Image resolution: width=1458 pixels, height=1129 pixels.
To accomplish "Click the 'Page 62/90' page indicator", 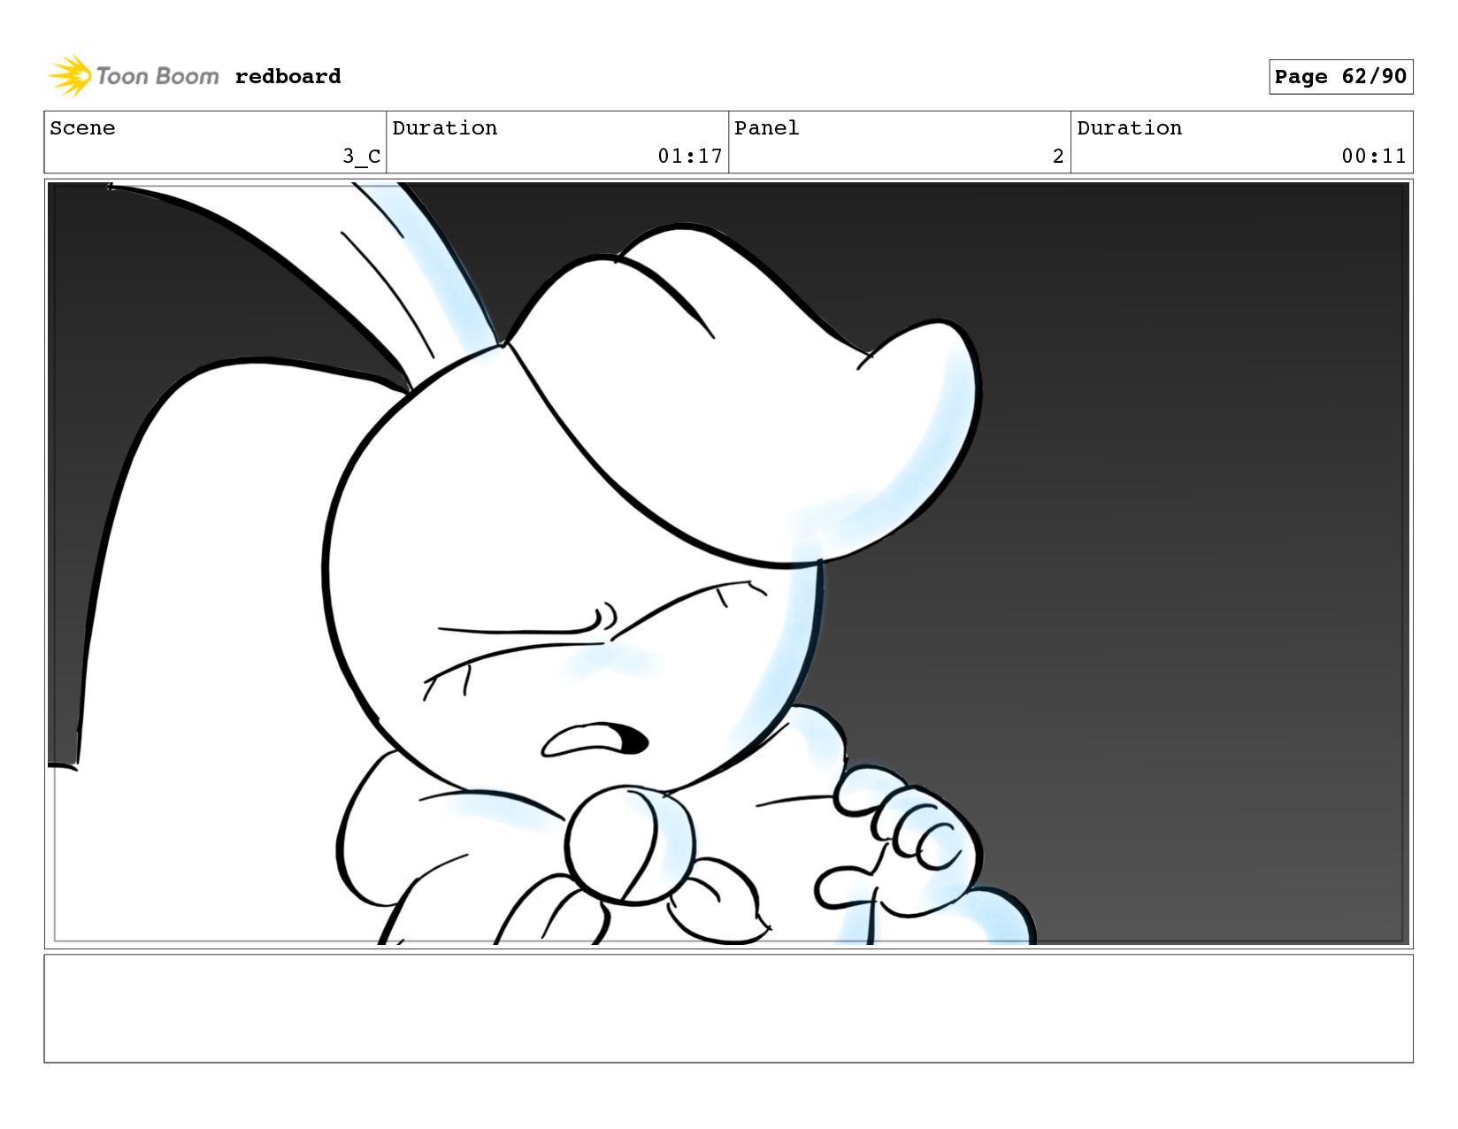I will pos(1340,77).
